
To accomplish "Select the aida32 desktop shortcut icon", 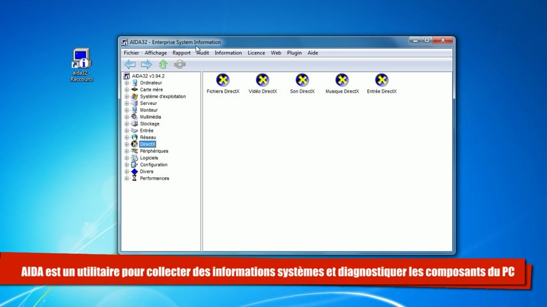I will (x=81, y=59).
